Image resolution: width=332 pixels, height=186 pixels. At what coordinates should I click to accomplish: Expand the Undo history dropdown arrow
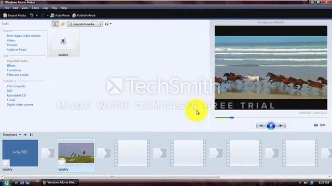point(37,16)
